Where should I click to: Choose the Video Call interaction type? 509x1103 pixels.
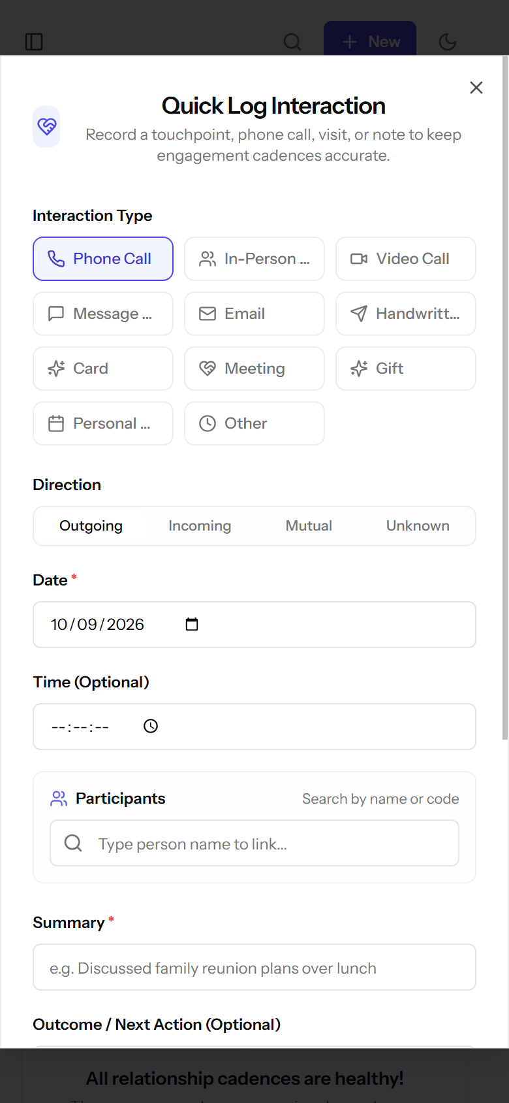click(x=406, y=259)
